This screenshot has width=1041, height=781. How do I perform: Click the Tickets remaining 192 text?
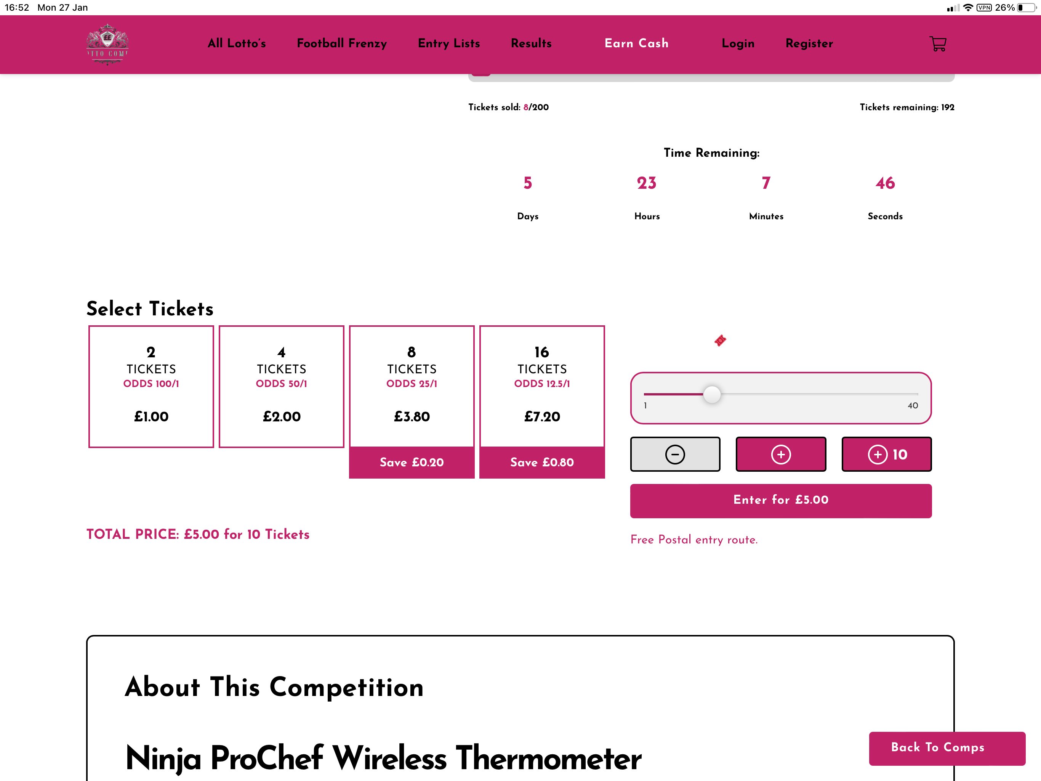[907, 107]
